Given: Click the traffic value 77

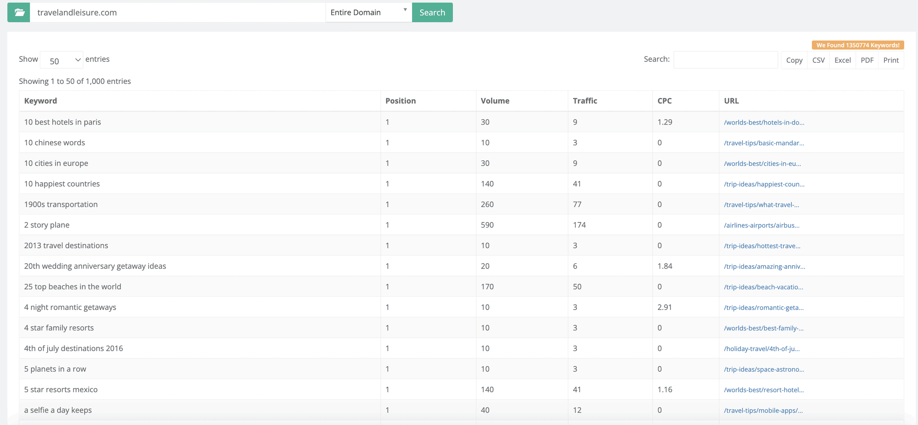Looking at the screenshot, I should pyautogui.click(x=577, y=204).
